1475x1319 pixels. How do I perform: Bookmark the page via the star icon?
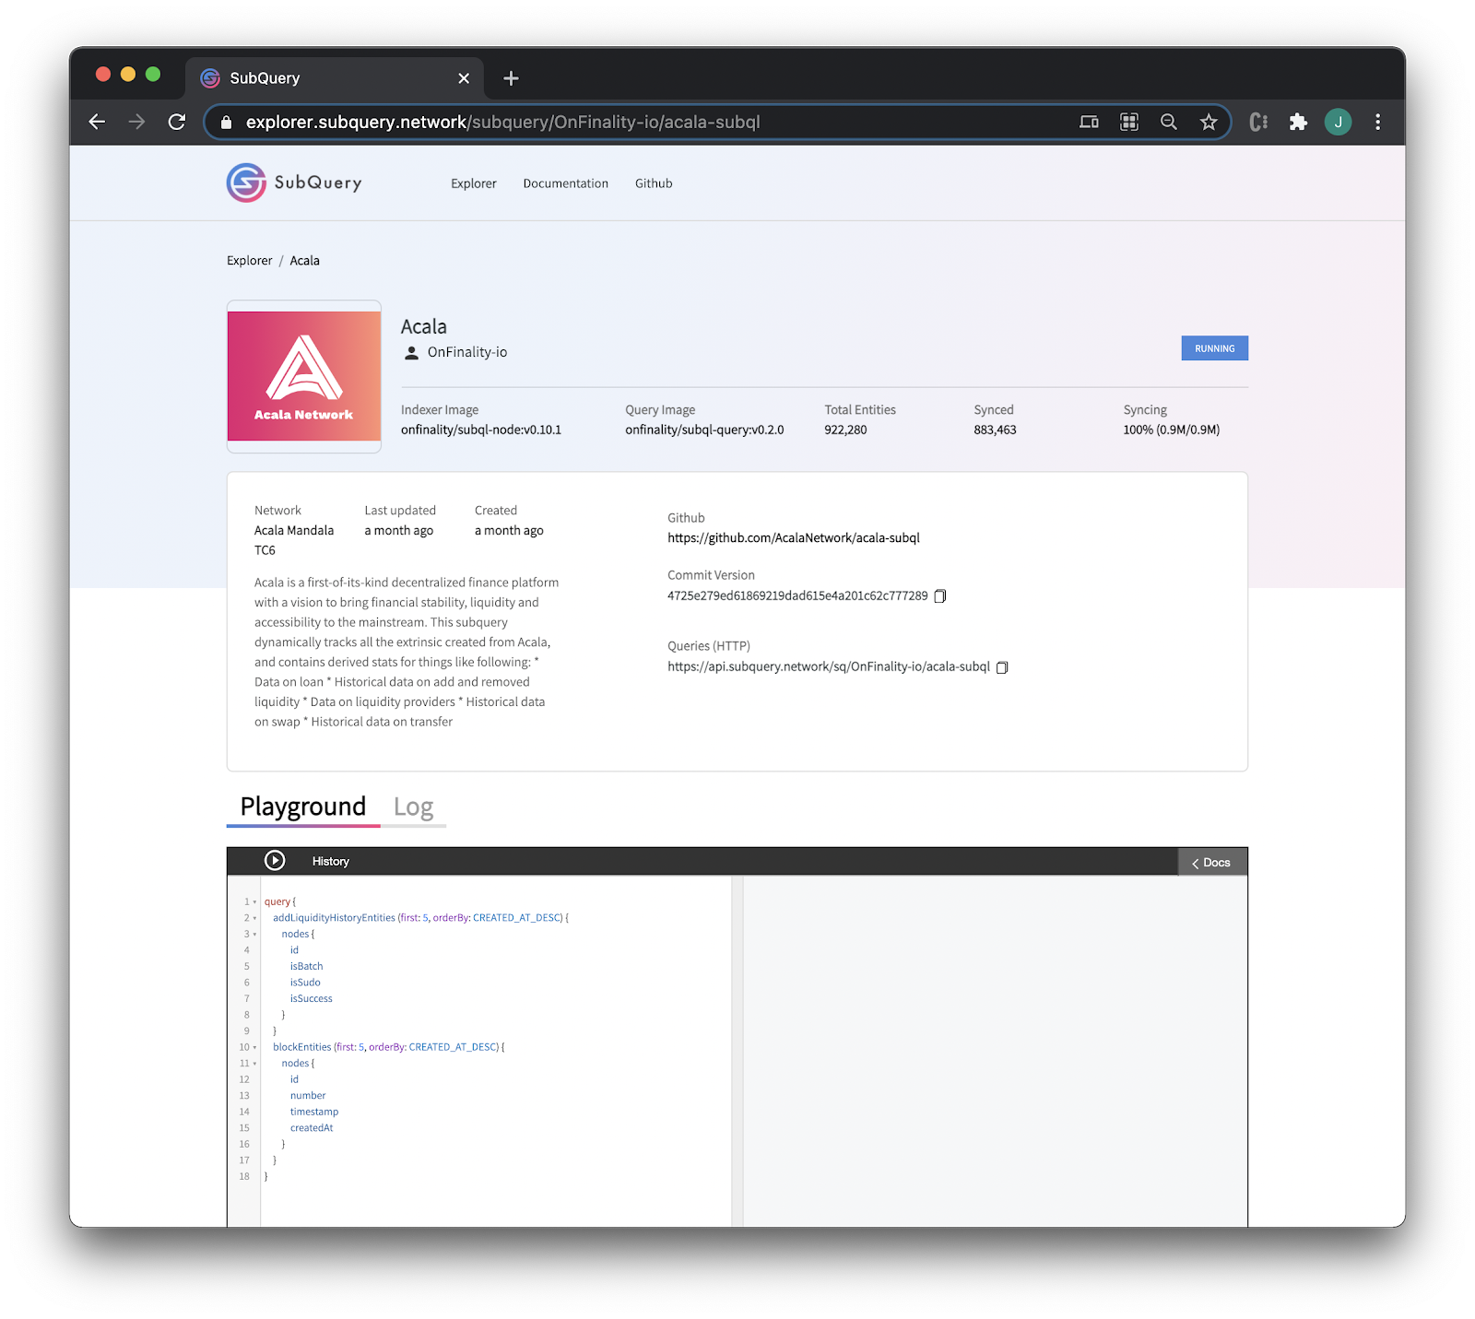(1208, 121)
